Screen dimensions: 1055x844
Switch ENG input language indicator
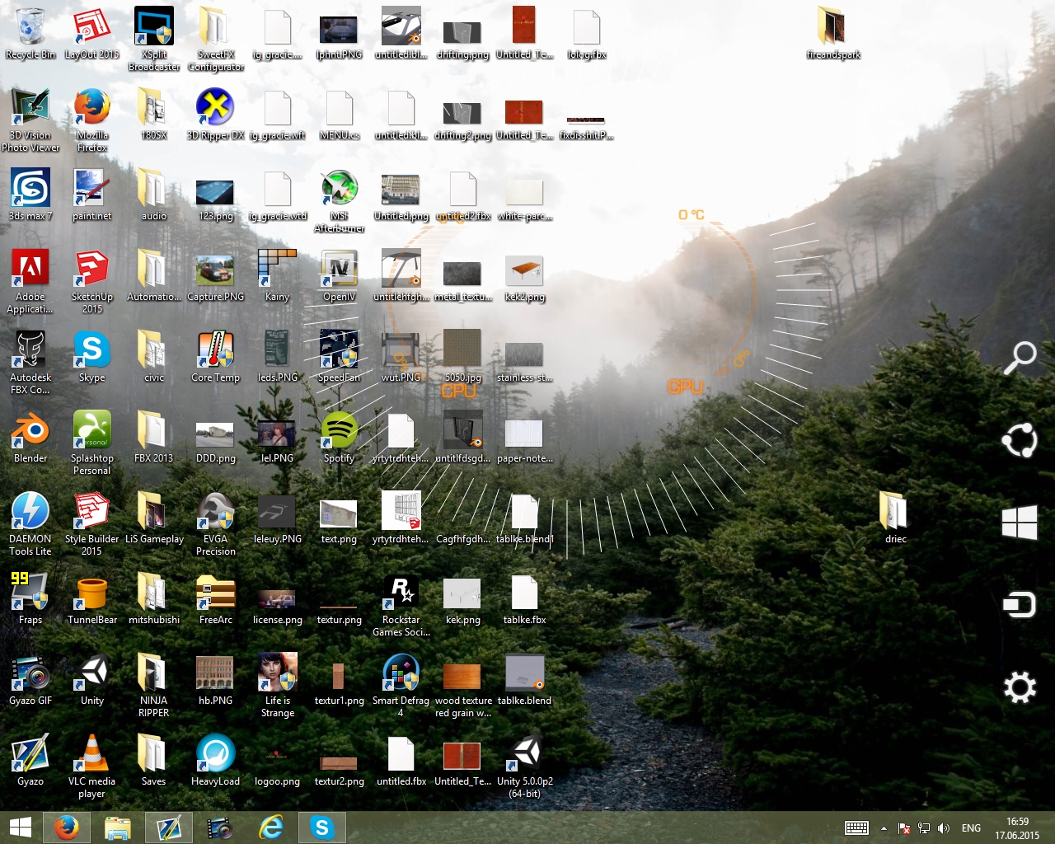coord(972,828)
